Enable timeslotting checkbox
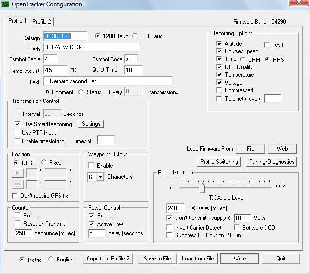Screen dimensions: 310x274 tap(17, 141)
